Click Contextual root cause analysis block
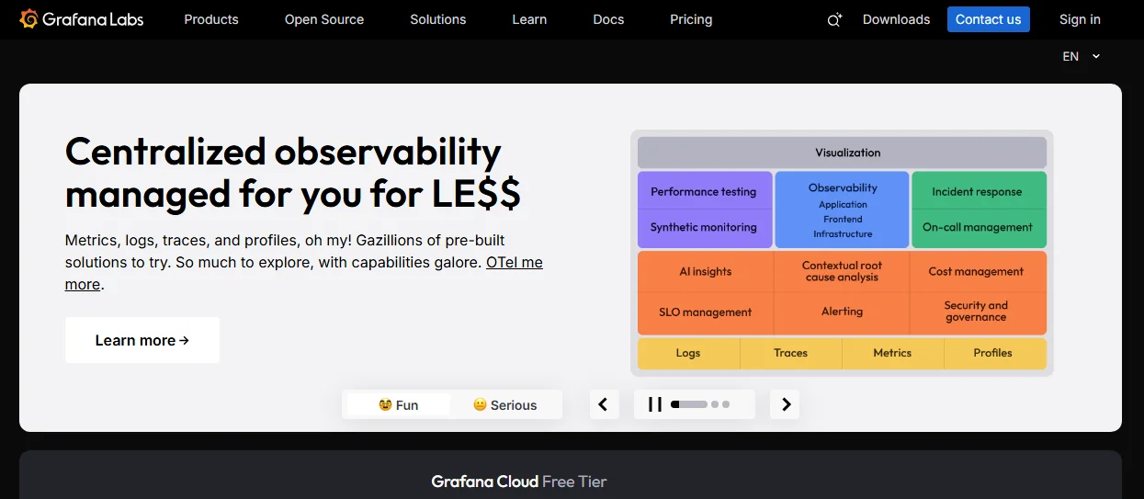This screenshot has height=499, width=1144. 842,271
